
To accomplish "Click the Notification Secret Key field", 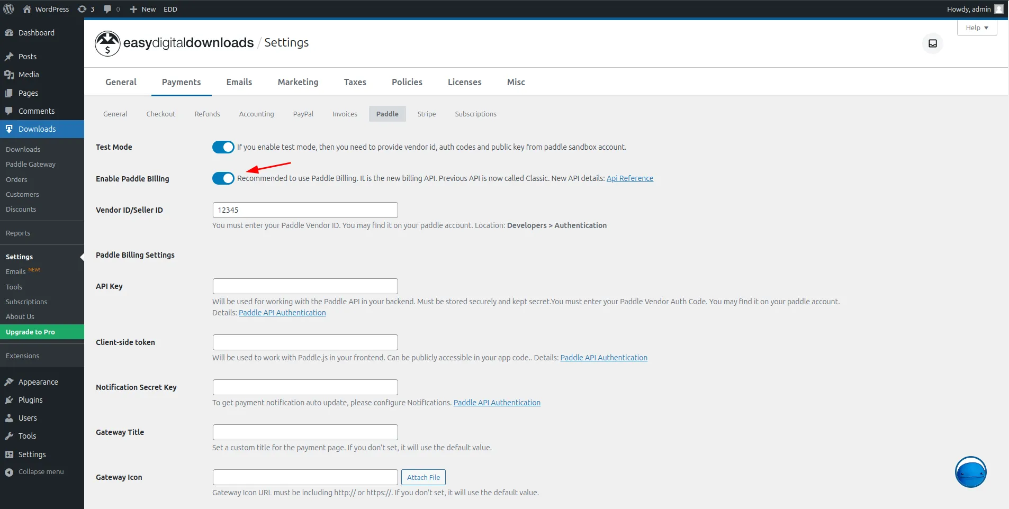I will (x=305, y=387).
